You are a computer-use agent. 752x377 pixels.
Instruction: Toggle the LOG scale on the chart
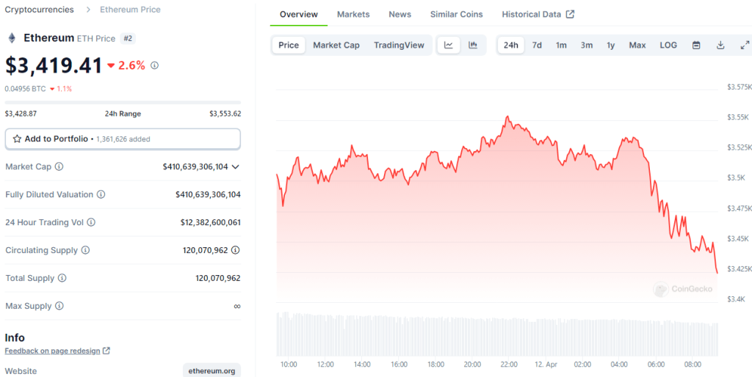click(668, 45)
